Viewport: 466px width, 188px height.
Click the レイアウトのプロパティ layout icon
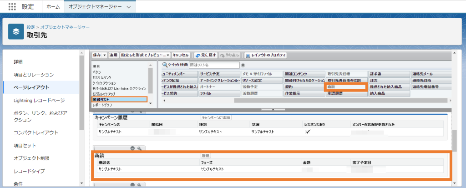(x=248, y=56)
